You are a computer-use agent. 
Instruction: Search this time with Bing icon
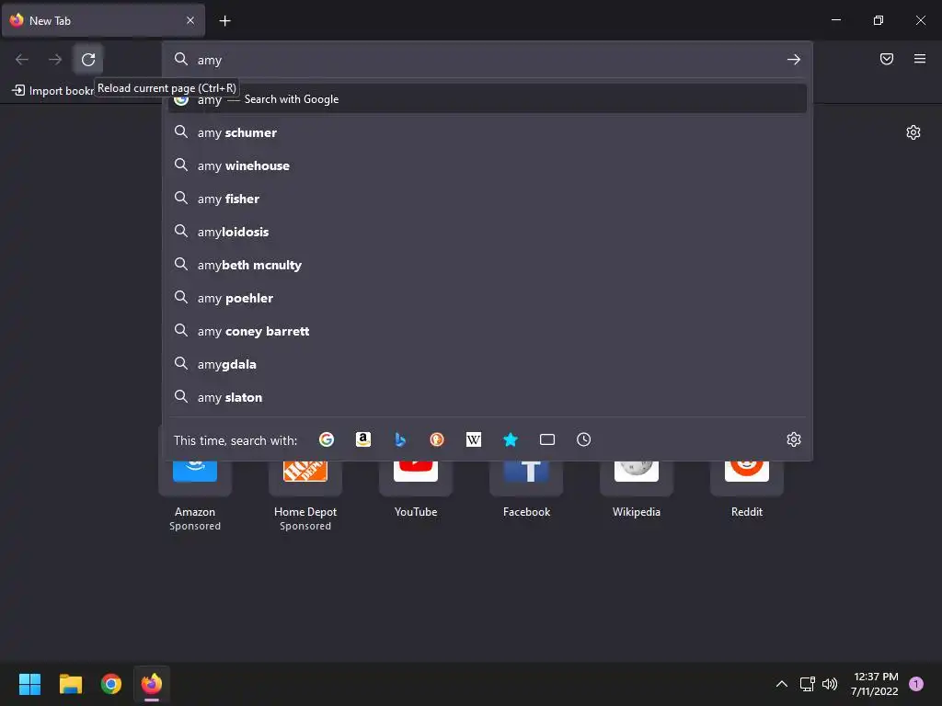[x=400, y=439]
